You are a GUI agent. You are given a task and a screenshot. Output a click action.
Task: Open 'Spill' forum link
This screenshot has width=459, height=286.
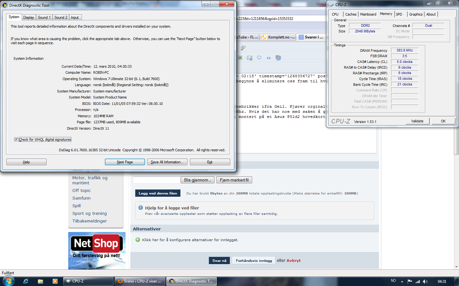(76, 206)
